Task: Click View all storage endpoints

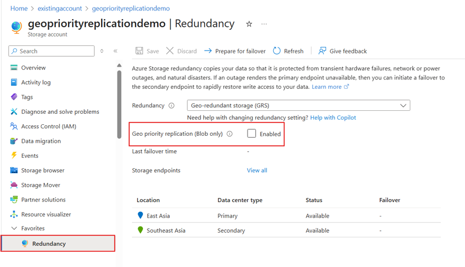Action: tap(257, 170)
